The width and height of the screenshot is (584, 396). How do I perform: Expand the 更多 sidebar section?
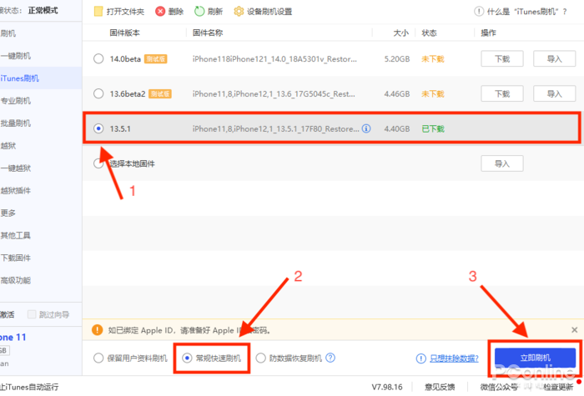tap(8, 213)
